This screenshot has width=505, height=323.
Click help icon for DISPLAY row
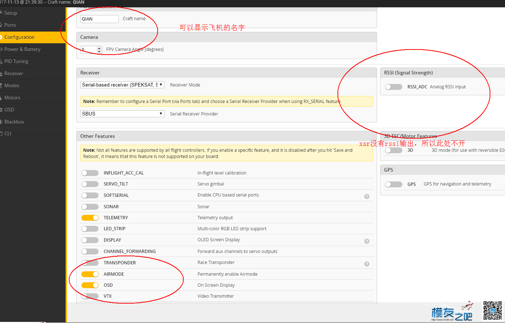[x=367, y=241]
